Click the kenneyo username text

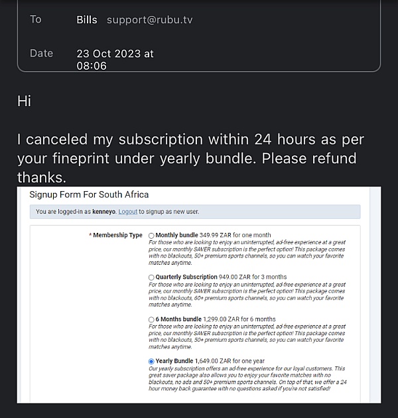pos(103,212)
